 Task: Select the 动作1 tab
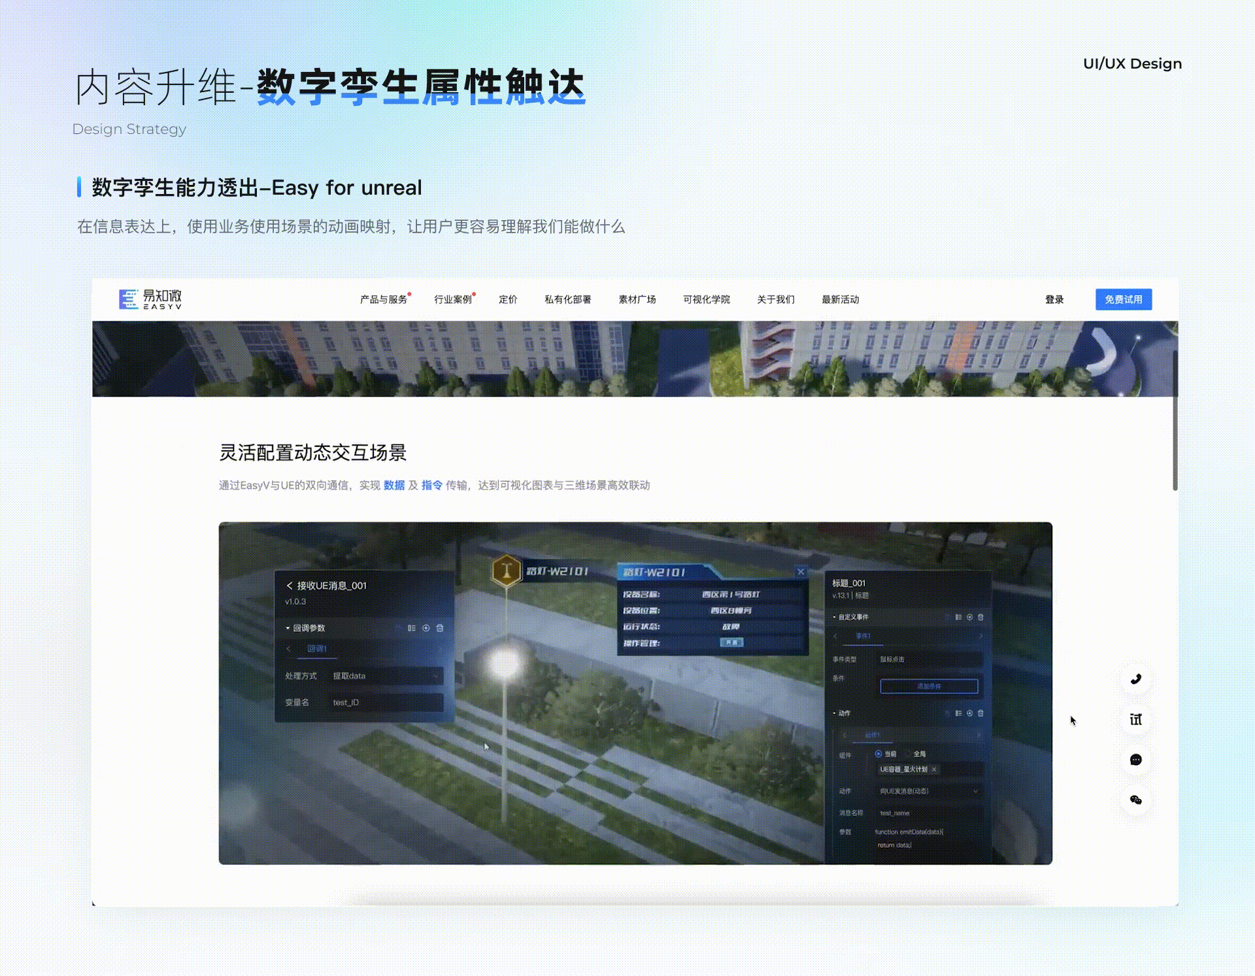coord(873,735)
